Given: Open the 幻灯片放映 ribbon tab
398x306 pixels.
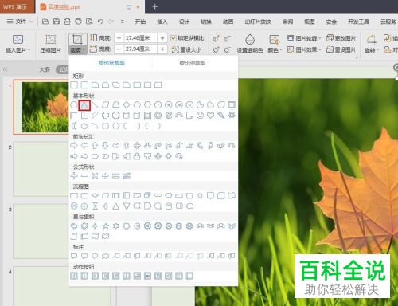Looking at the screenshot, I should [x=258, y=22].
